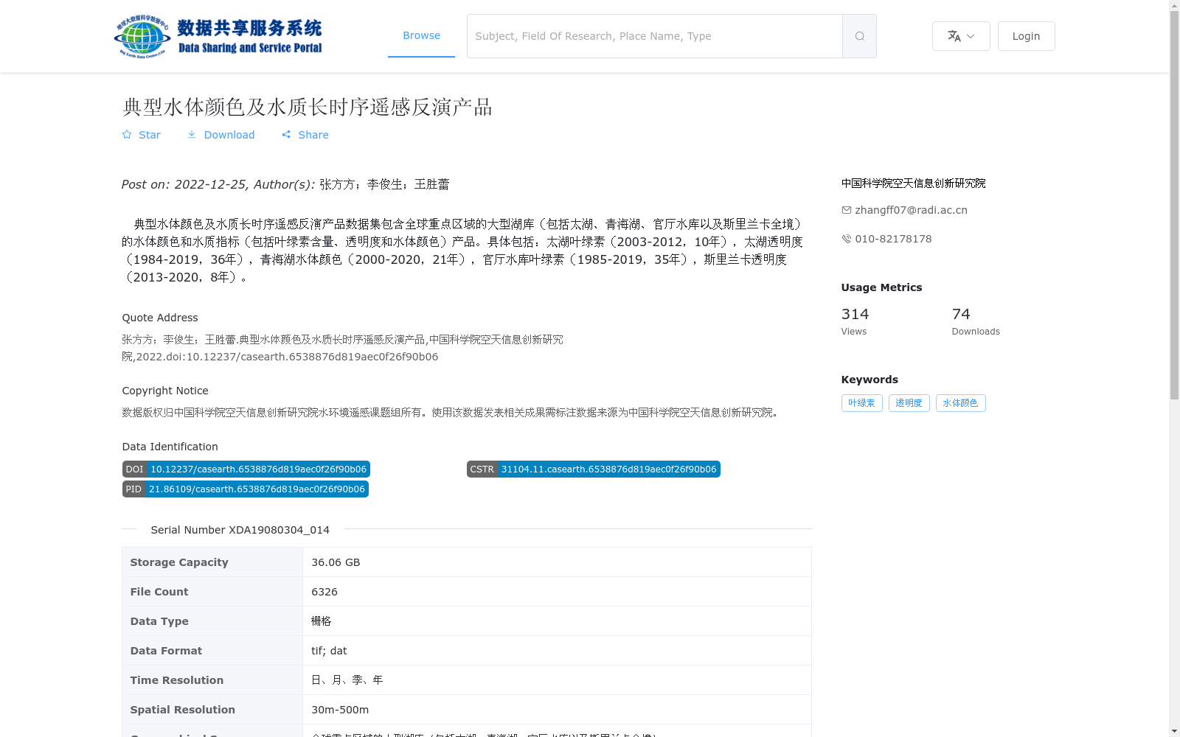
Task: Click the scrollbar up arrow
Action: pos(1175,5)
